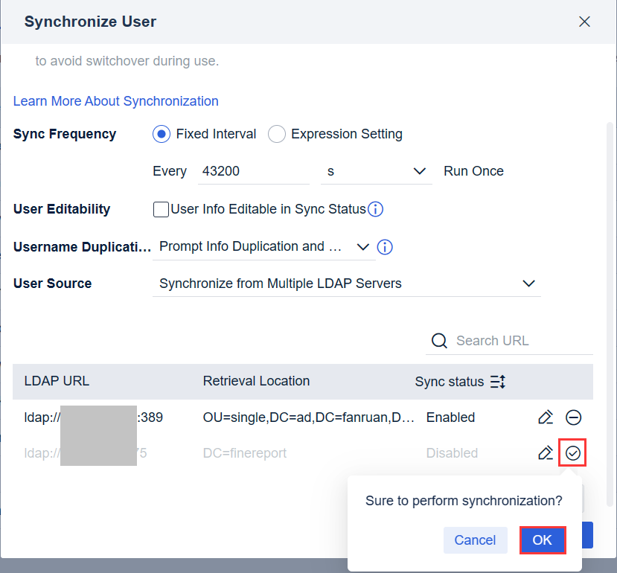Viewport: 617px width, 573px height.
Task: Click the circled checkmark to enable the second LDAP server
Action: (572, 452)
